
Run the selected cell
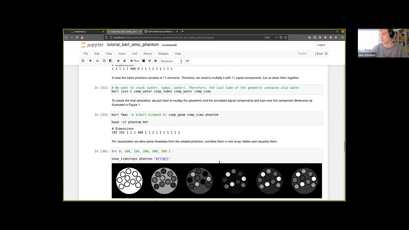135,61
